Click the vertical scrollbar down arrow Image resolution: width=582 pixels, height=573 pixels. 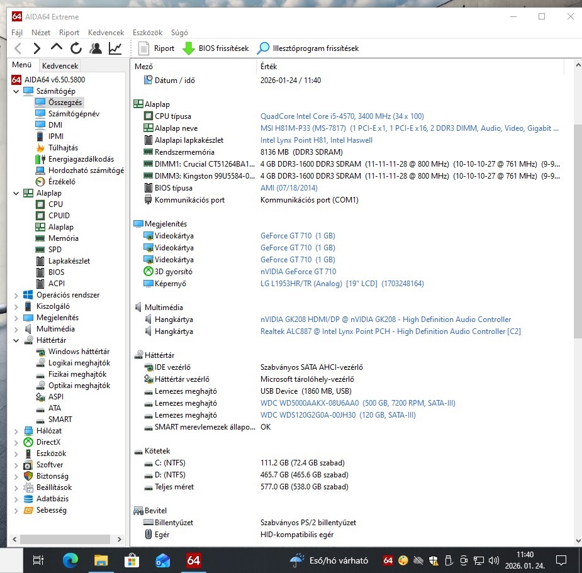(x=577, y=540)
